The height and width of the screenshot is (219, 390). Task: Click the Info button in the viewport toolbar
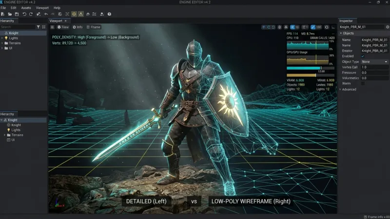coord(78,27)
